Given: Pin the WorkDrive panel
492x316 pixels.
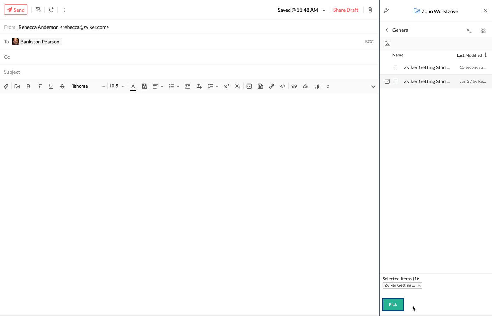Looking at the screenshot, I should point(386,11).
